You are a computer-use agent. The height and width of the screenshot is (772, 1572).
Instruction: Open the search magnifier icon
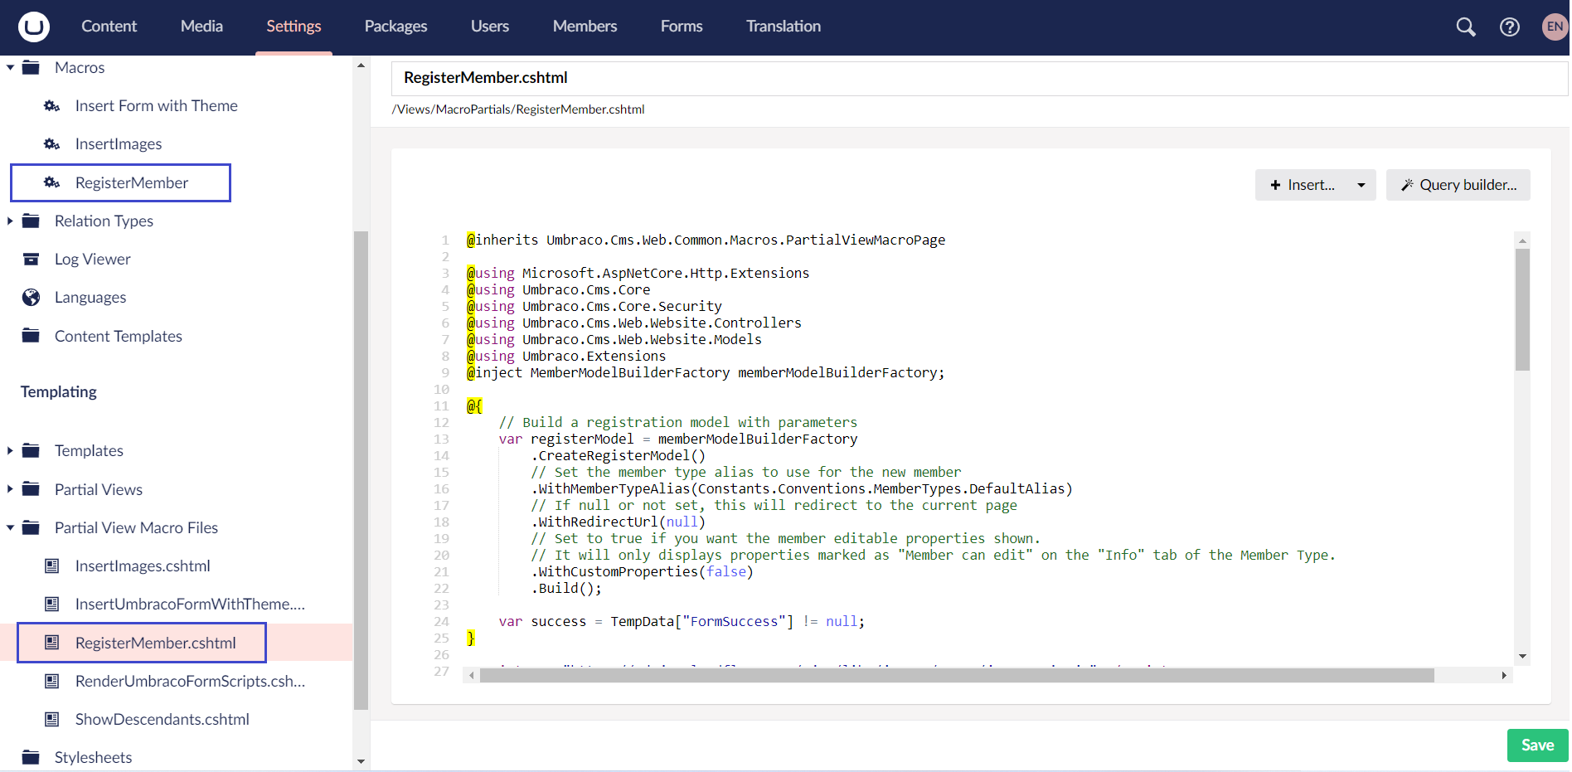click(1465, 27)
